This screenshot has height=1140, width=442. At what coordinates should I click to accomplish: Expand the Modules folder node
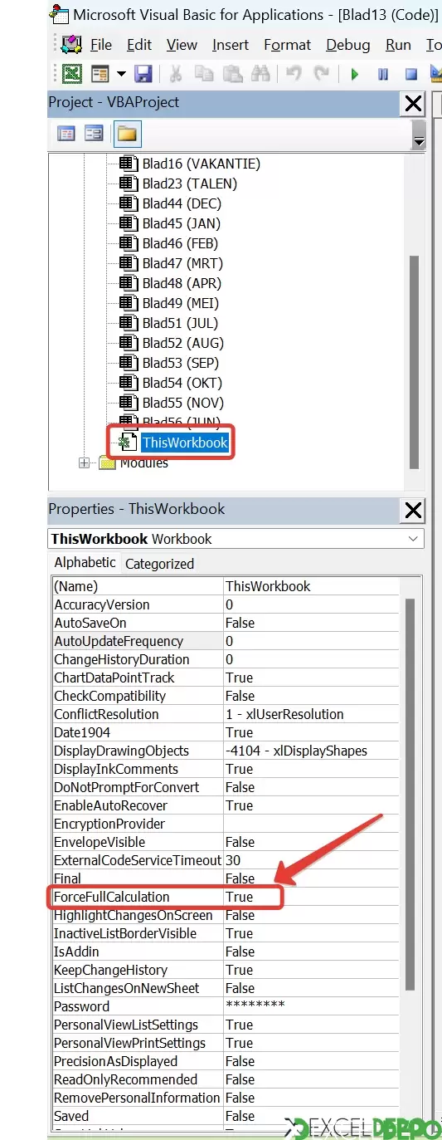(84, 463)
